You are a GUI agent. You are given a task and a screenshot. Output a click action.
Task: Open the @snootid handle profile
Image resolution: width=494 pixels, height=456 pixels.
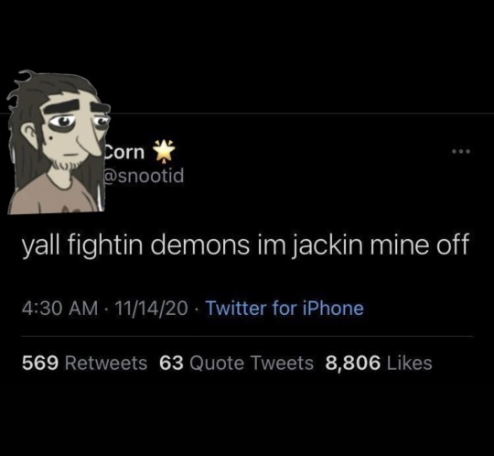144,176
